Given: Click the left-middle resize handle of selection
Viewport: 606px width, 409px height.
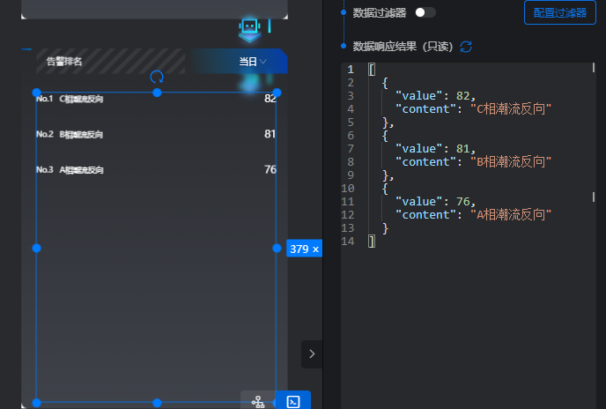Looking at the screenshot, I should tap(37, 249).
